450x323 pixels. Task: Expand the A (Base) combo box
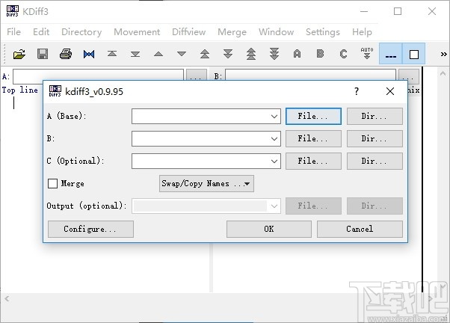click(275, 117)
